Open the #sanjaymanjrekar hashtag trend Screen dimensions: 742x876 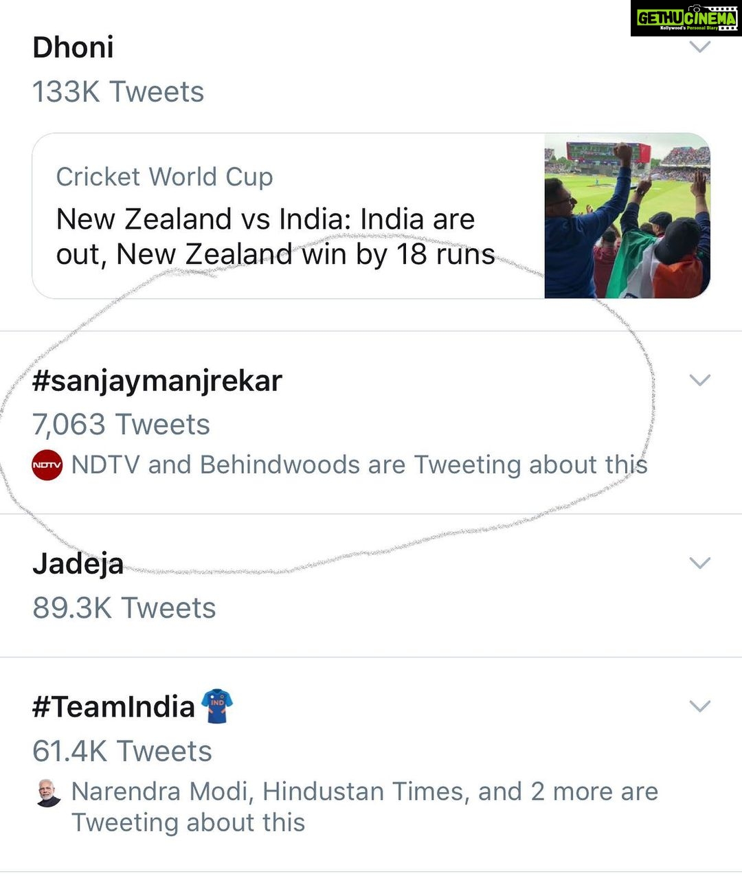point(157,381)
